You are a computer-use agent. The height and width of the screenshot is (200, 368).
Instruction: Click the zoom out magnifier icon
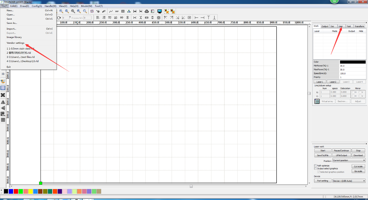coord(61,11)
